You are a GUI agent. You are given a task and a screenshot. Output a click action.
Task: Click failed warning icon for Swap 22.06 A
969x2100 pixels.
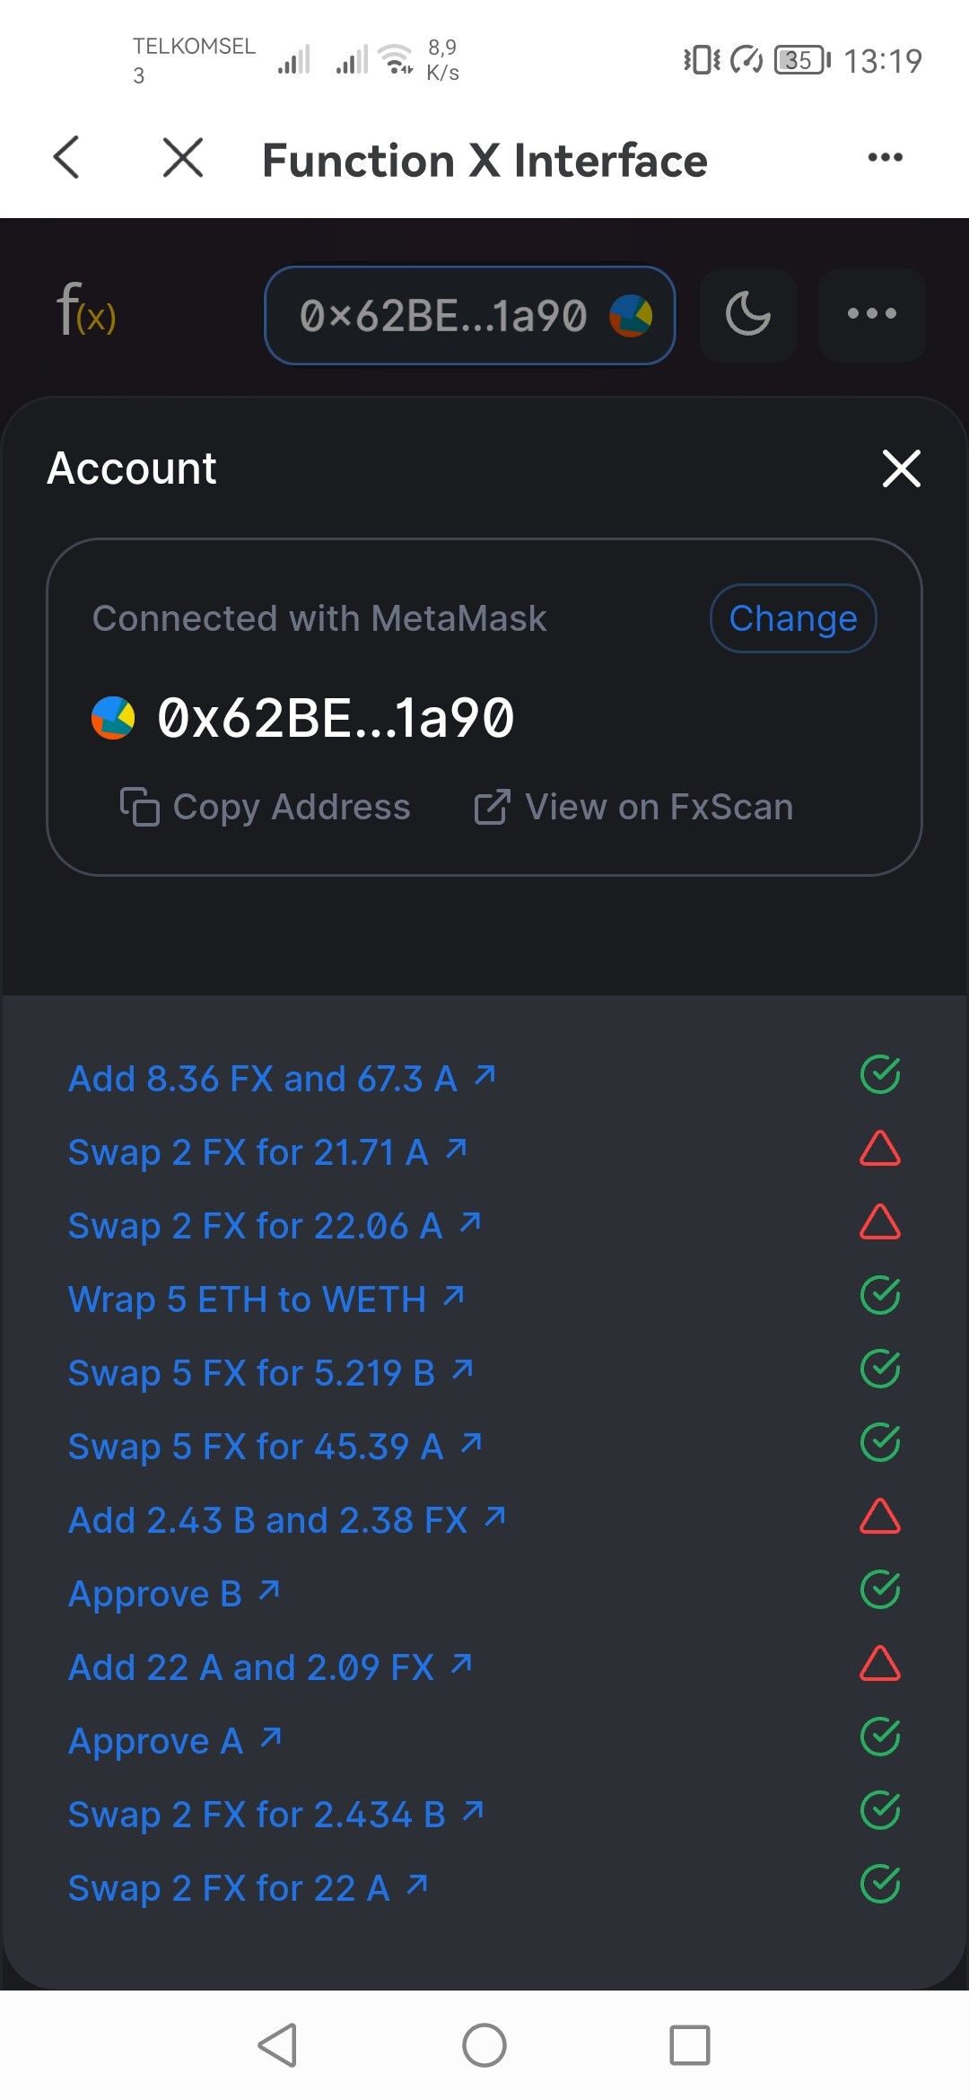(x=880, y=1222)
